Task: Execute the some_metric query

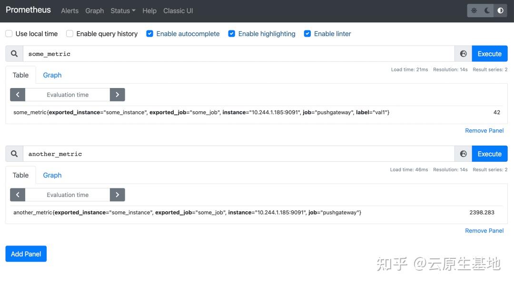Action: [489, 53]
